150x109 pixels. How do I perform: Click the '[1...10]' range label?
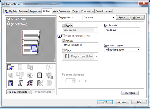83,81
